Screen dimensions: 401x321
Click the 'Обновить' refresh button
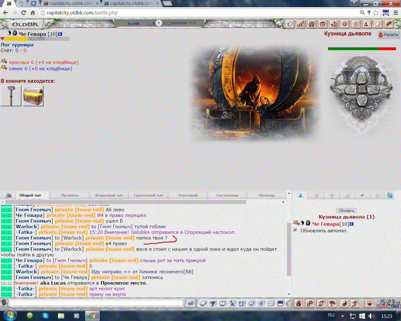tap(346, 211)
